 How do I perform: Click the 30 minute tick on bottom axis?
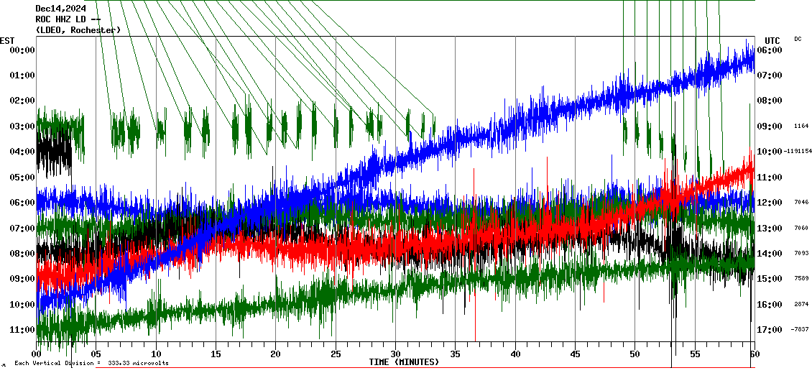click(x=395, y=354)
